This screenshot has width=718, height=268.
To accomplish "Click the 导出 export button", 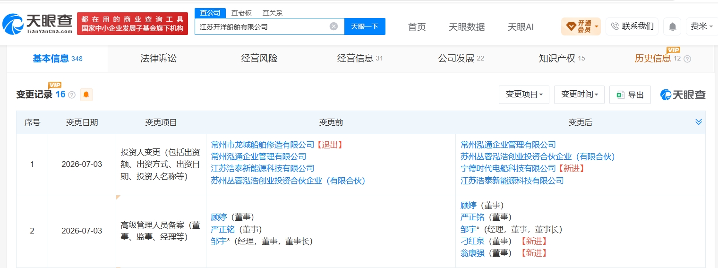I will point(630,95).
